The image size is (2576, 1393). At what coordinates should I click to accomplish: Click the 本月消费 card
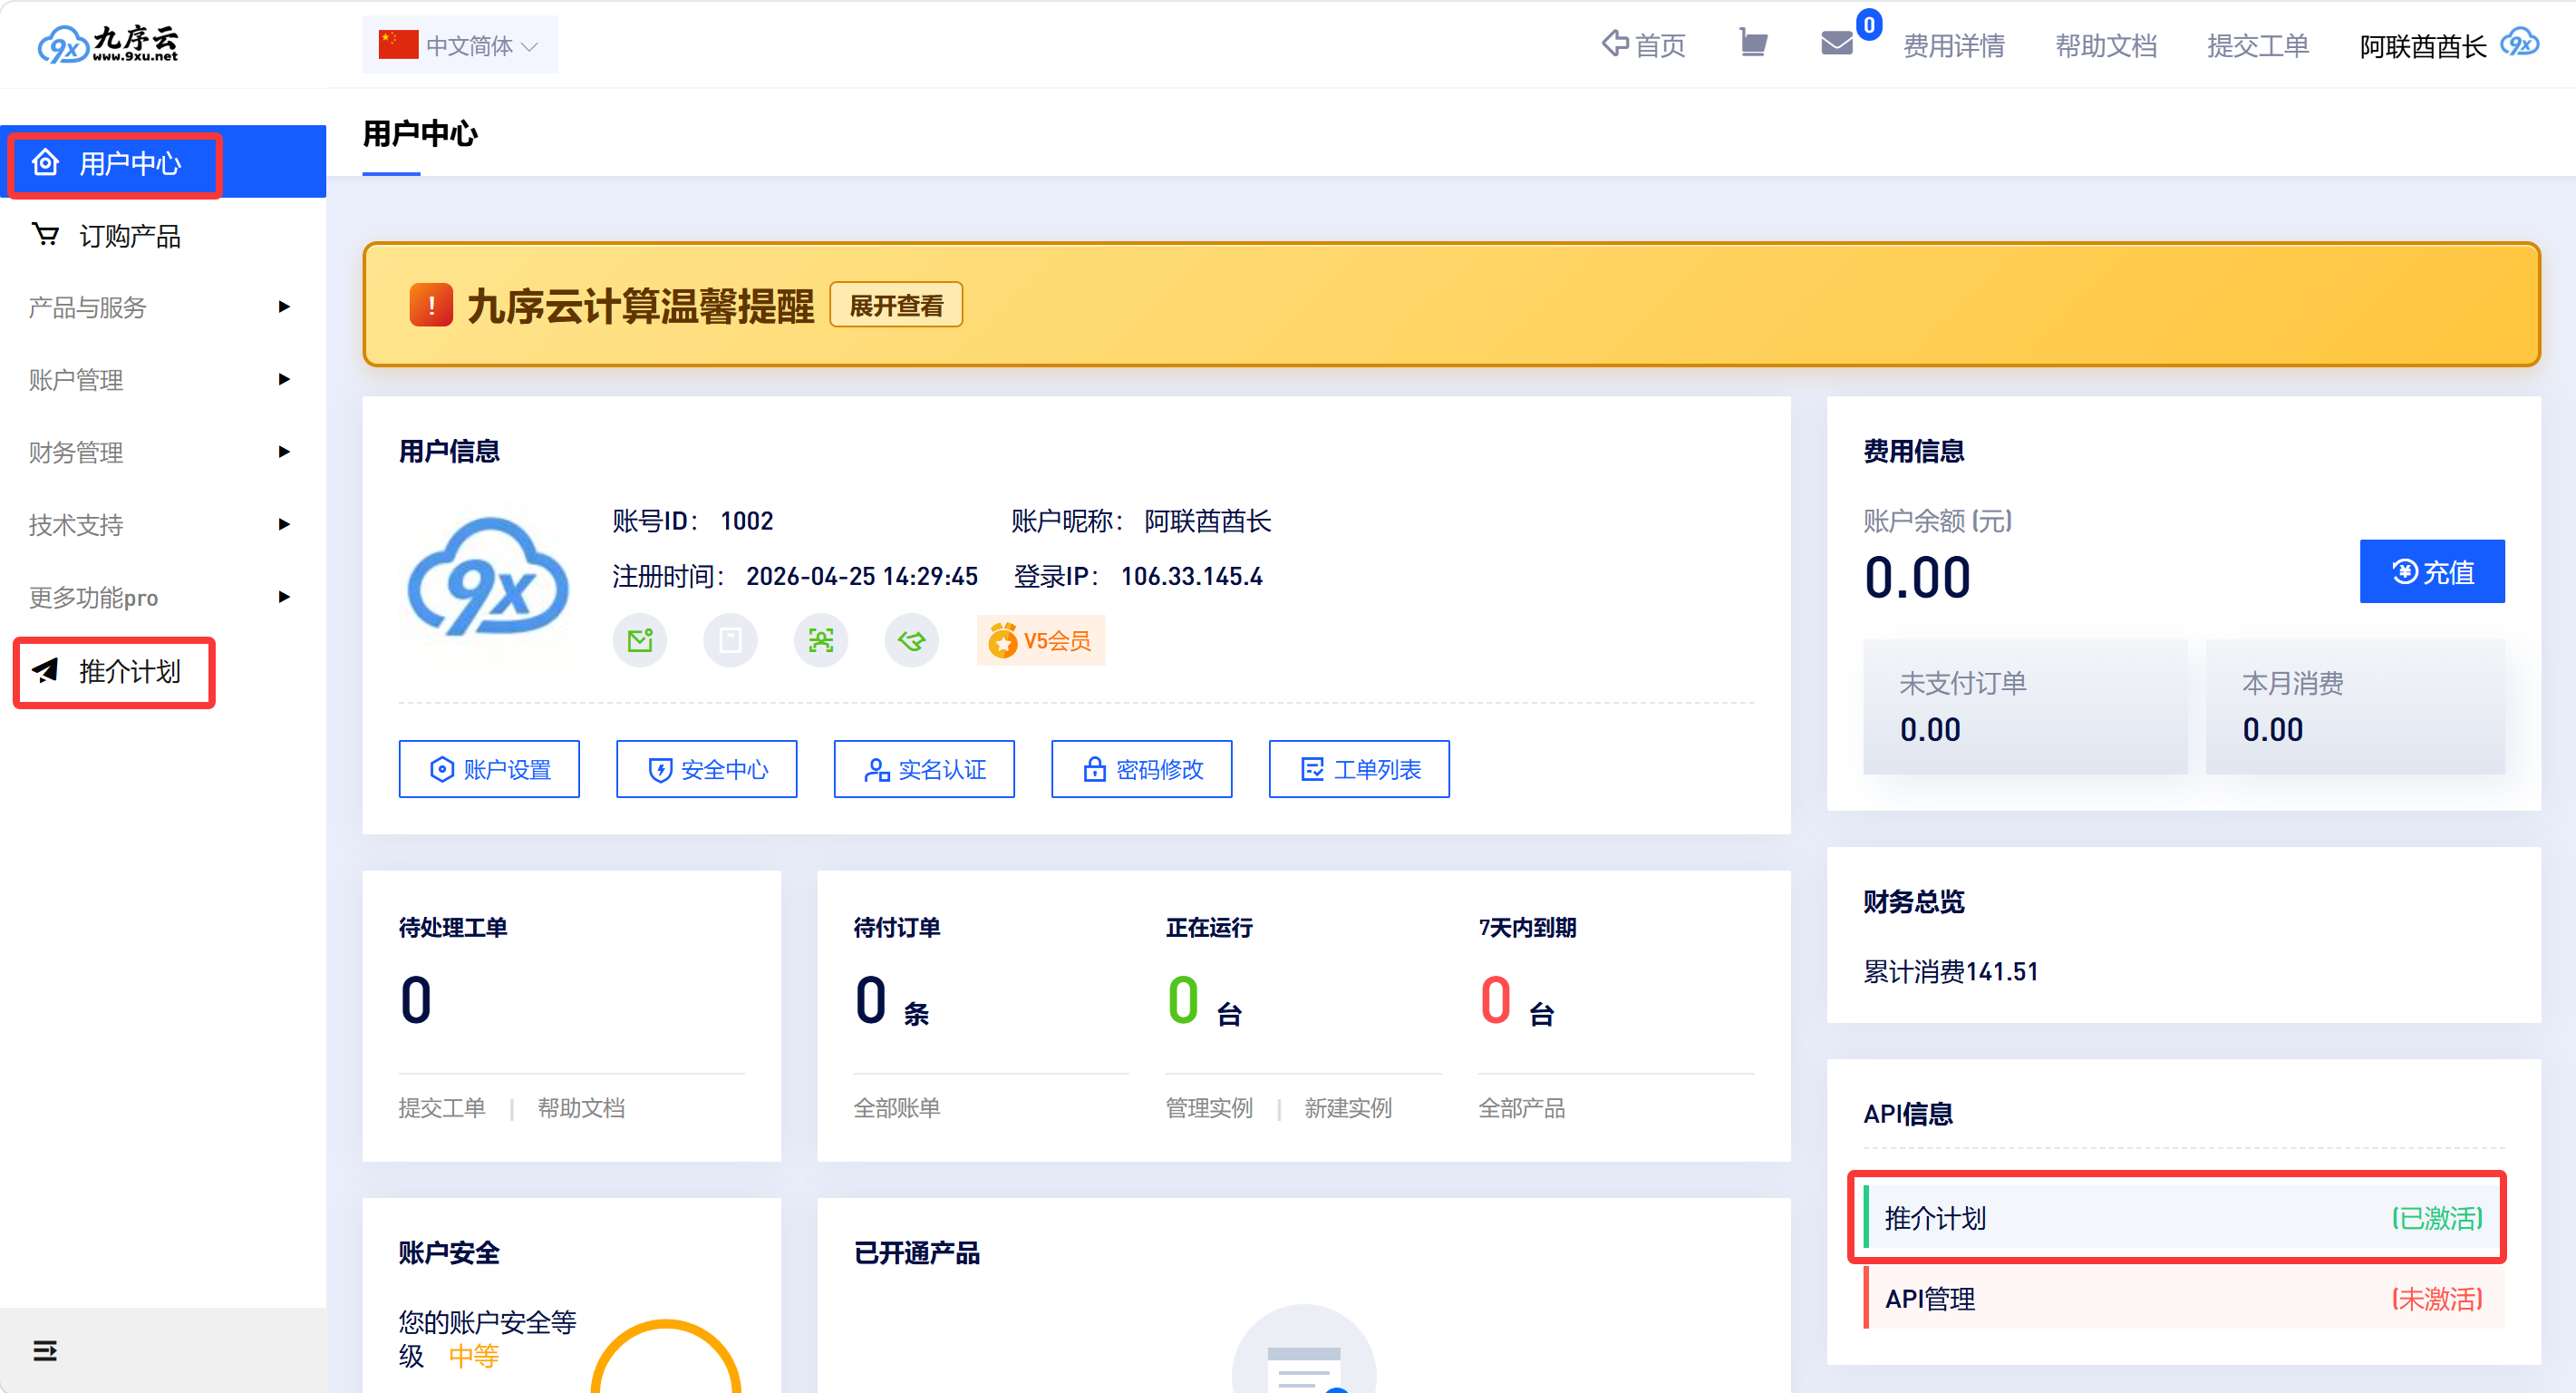point(2355,706)
